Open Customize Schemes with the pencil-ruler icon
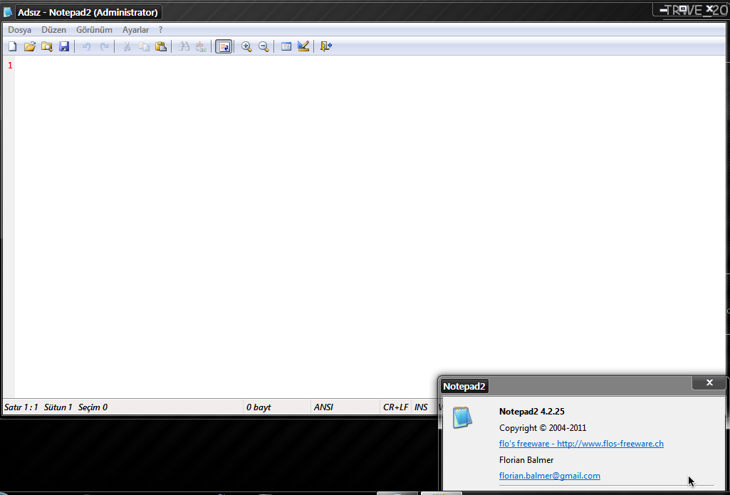Image resolution: width=730 pixels, height=495 pixels. click(303, 46)
